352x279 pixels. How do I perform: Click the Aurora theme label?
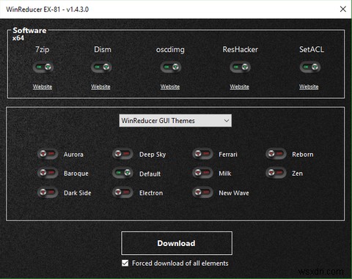73,155
